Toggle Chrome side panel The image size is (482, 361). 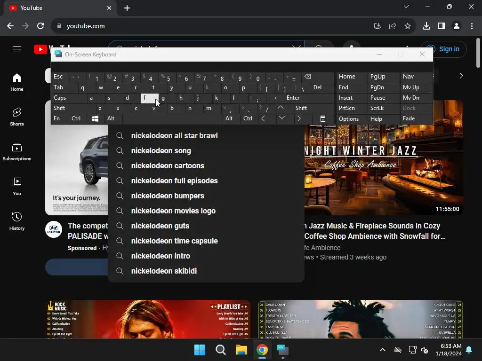[x=442, y=26]
